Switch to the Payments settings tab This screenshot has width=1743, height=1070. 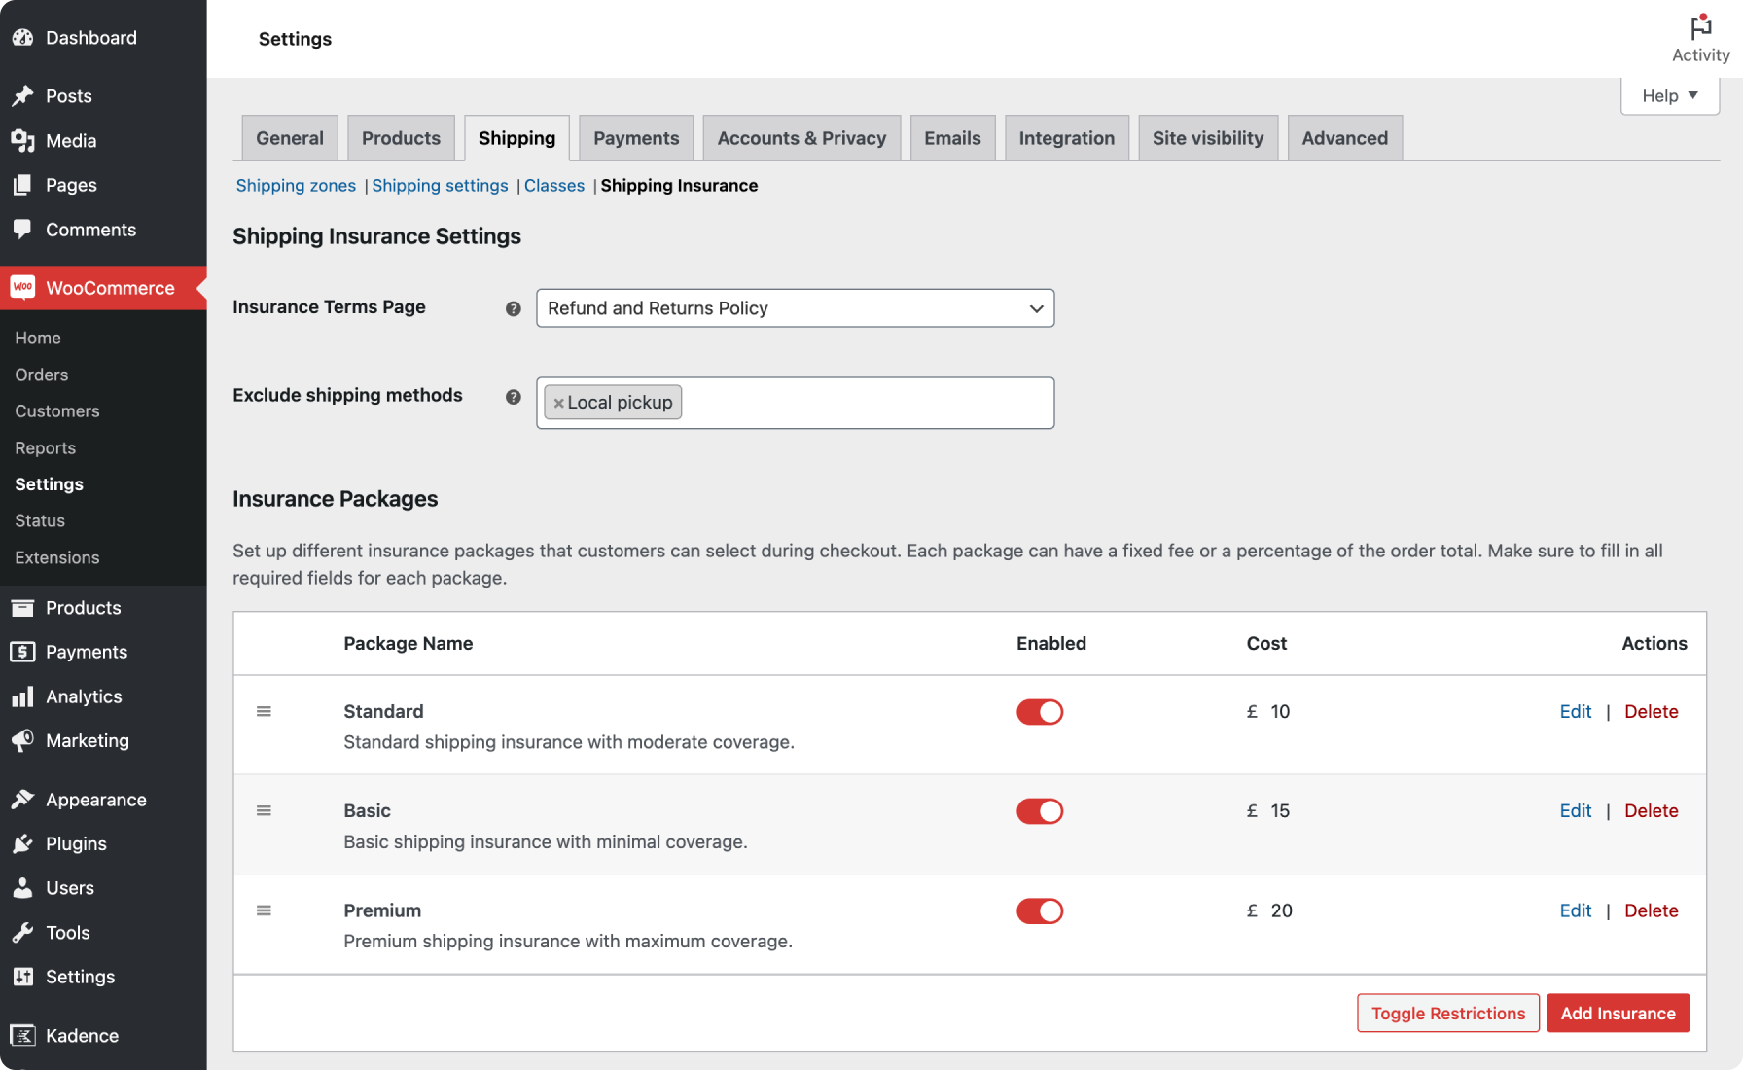(635, 137)
